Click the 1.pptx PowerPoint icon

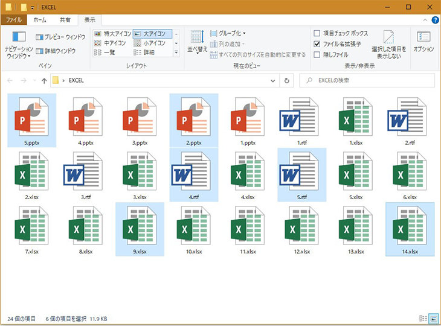pos(248,117)
